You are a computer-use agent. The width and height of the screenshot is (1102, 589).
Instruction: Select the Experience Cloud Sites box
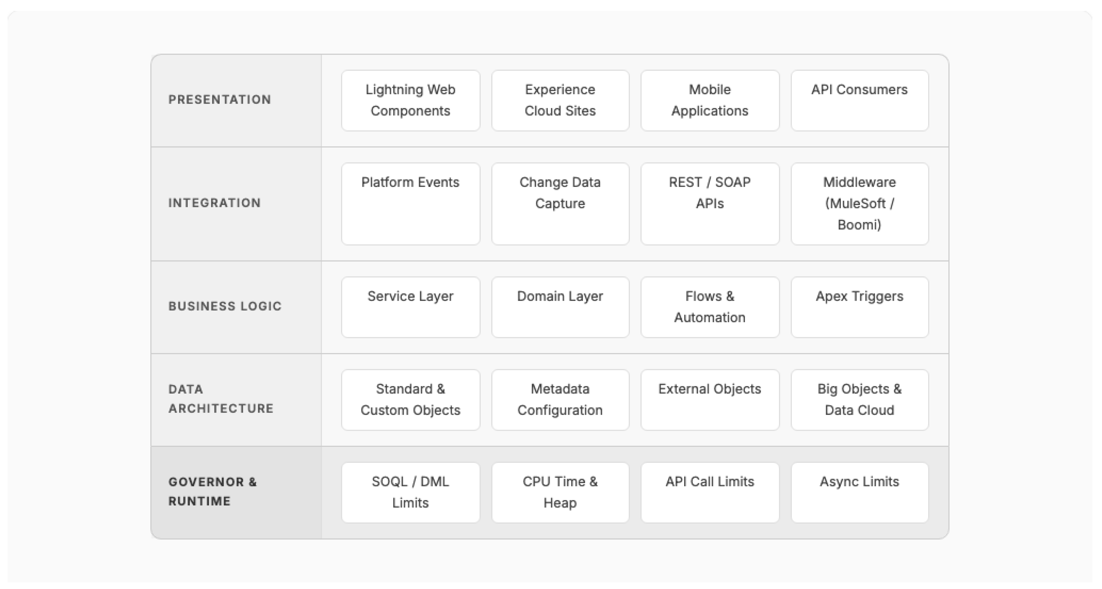[560, 101]
